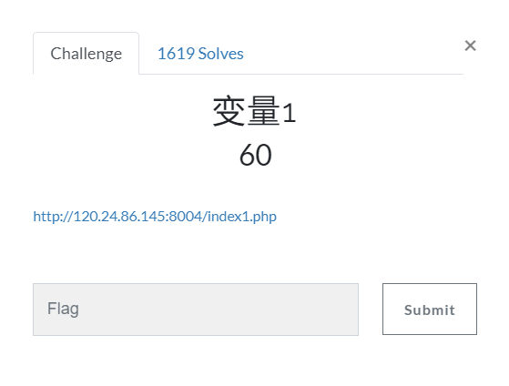Place cursor in the Flag text box
The height and width of the screenshot is (386, 509).
tap(196, 310)
